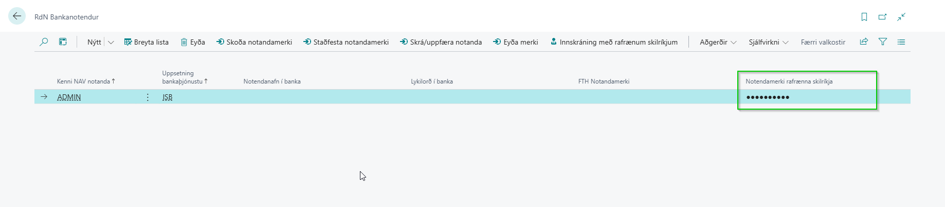Collapse the page with shrink arrows icon
This screenshot has width=945, height=207.
pyautogui.click(x=901, y=17)
